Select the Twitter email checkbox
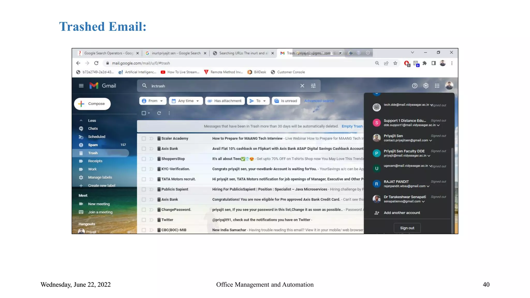Viewport: 530px width, 298px height. coord(144,220)
